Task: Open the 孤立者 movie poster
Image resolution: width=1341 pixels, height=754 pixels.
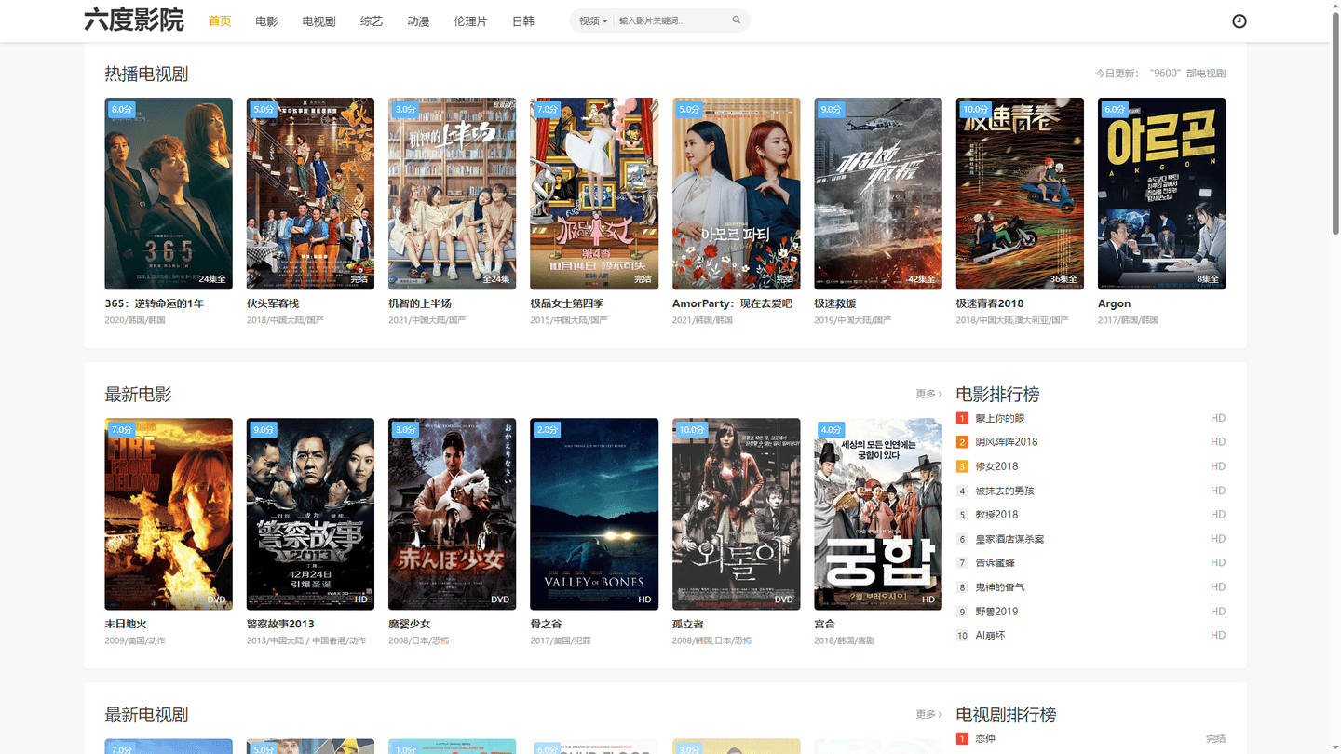Action: tap(736, 514)
